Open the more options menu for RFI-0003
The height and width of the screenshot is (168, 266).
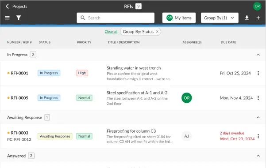(x=258, y=136)
